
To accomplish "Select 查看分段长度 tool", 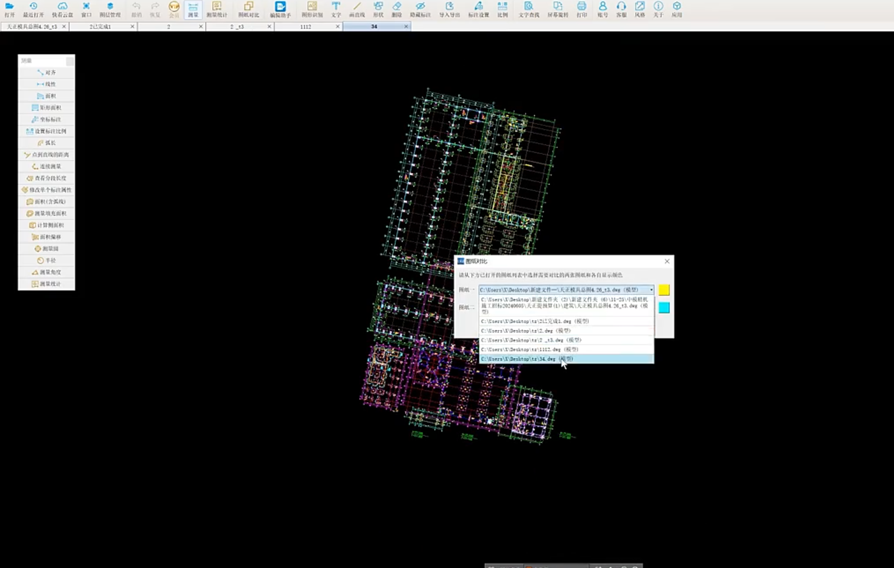I will 46,178.
